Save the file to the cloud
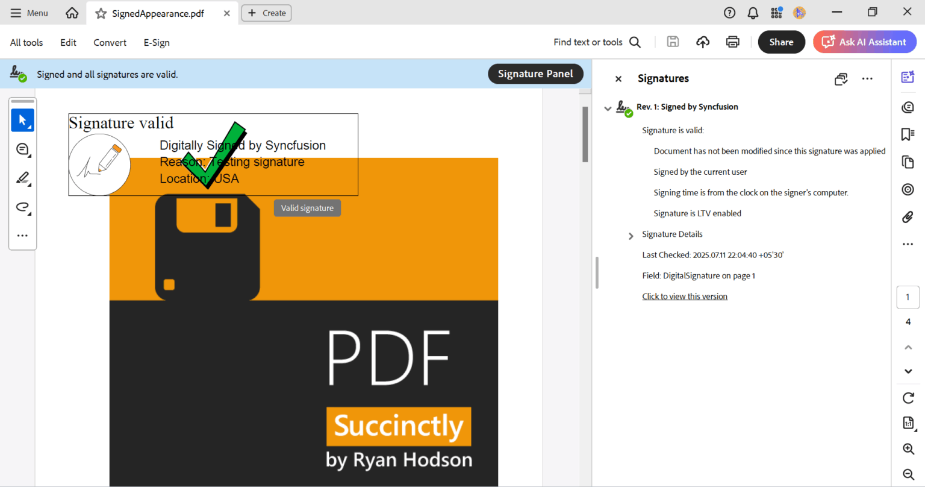Viewport: 925px width, 487px height. click(702, 42)
